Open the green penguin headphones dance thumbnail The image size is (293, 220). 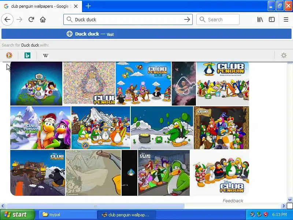pos(164,173)
